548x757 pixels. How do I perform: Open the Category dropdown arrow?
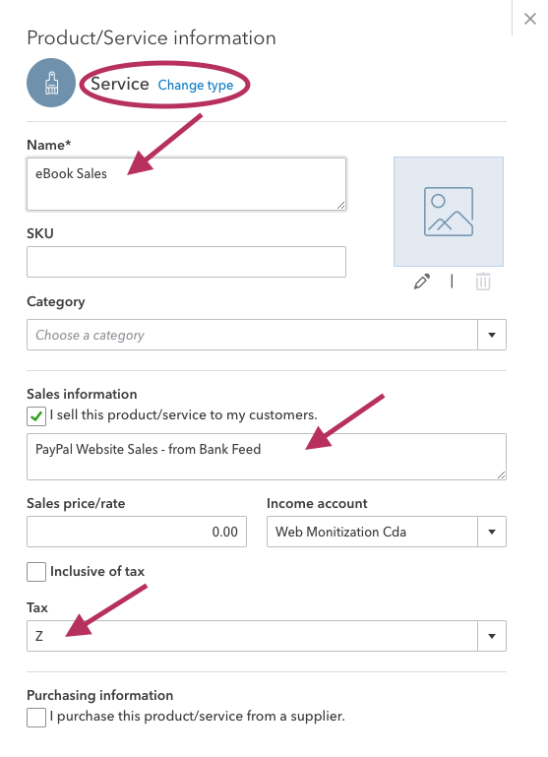click(x=492, y=335)
